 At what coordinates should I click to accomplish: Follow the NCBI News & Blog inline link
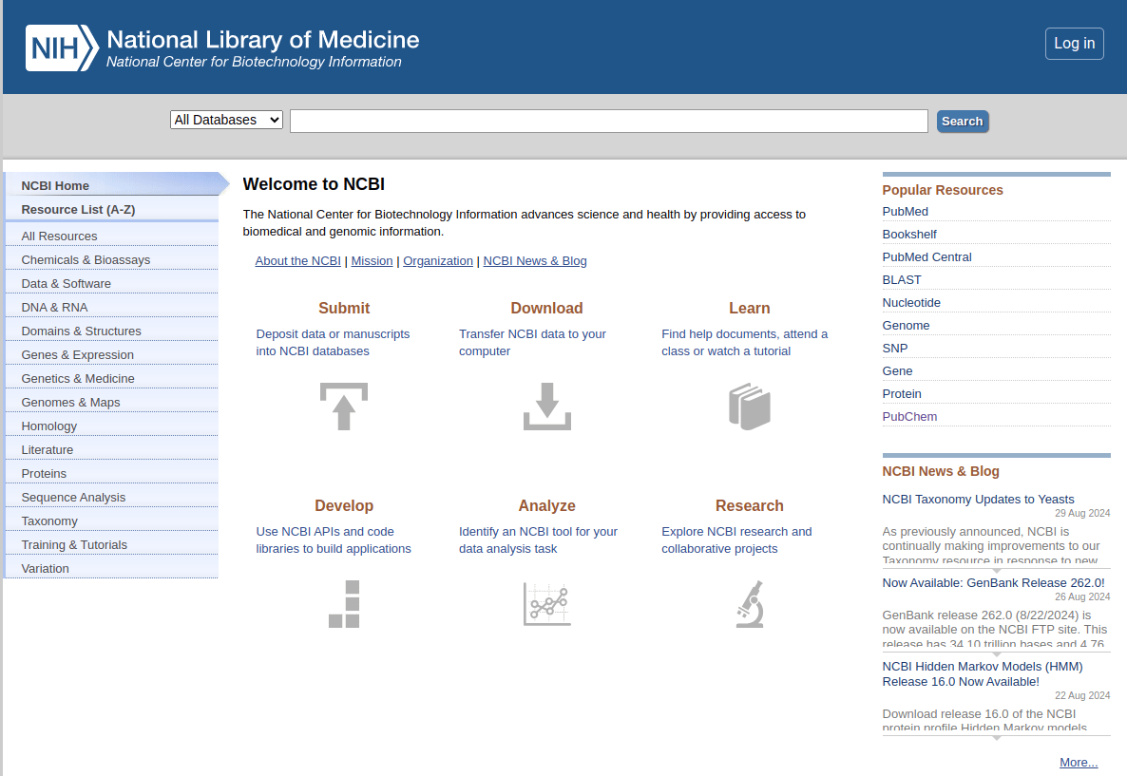535,261
